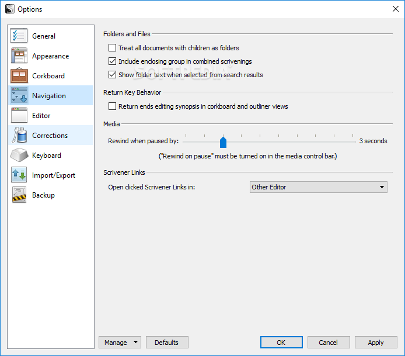Switch to Appearance settings

pos(51,56)
